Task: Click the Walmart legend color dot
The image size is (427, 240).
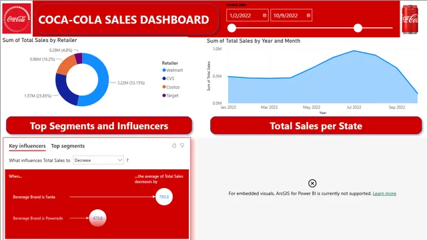Action: point(164,70)
